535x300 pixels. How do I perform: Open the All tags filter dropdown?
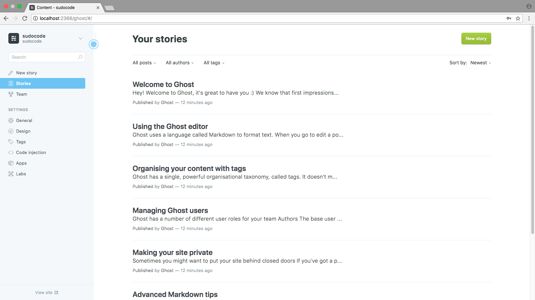click(x=214, y=63)
